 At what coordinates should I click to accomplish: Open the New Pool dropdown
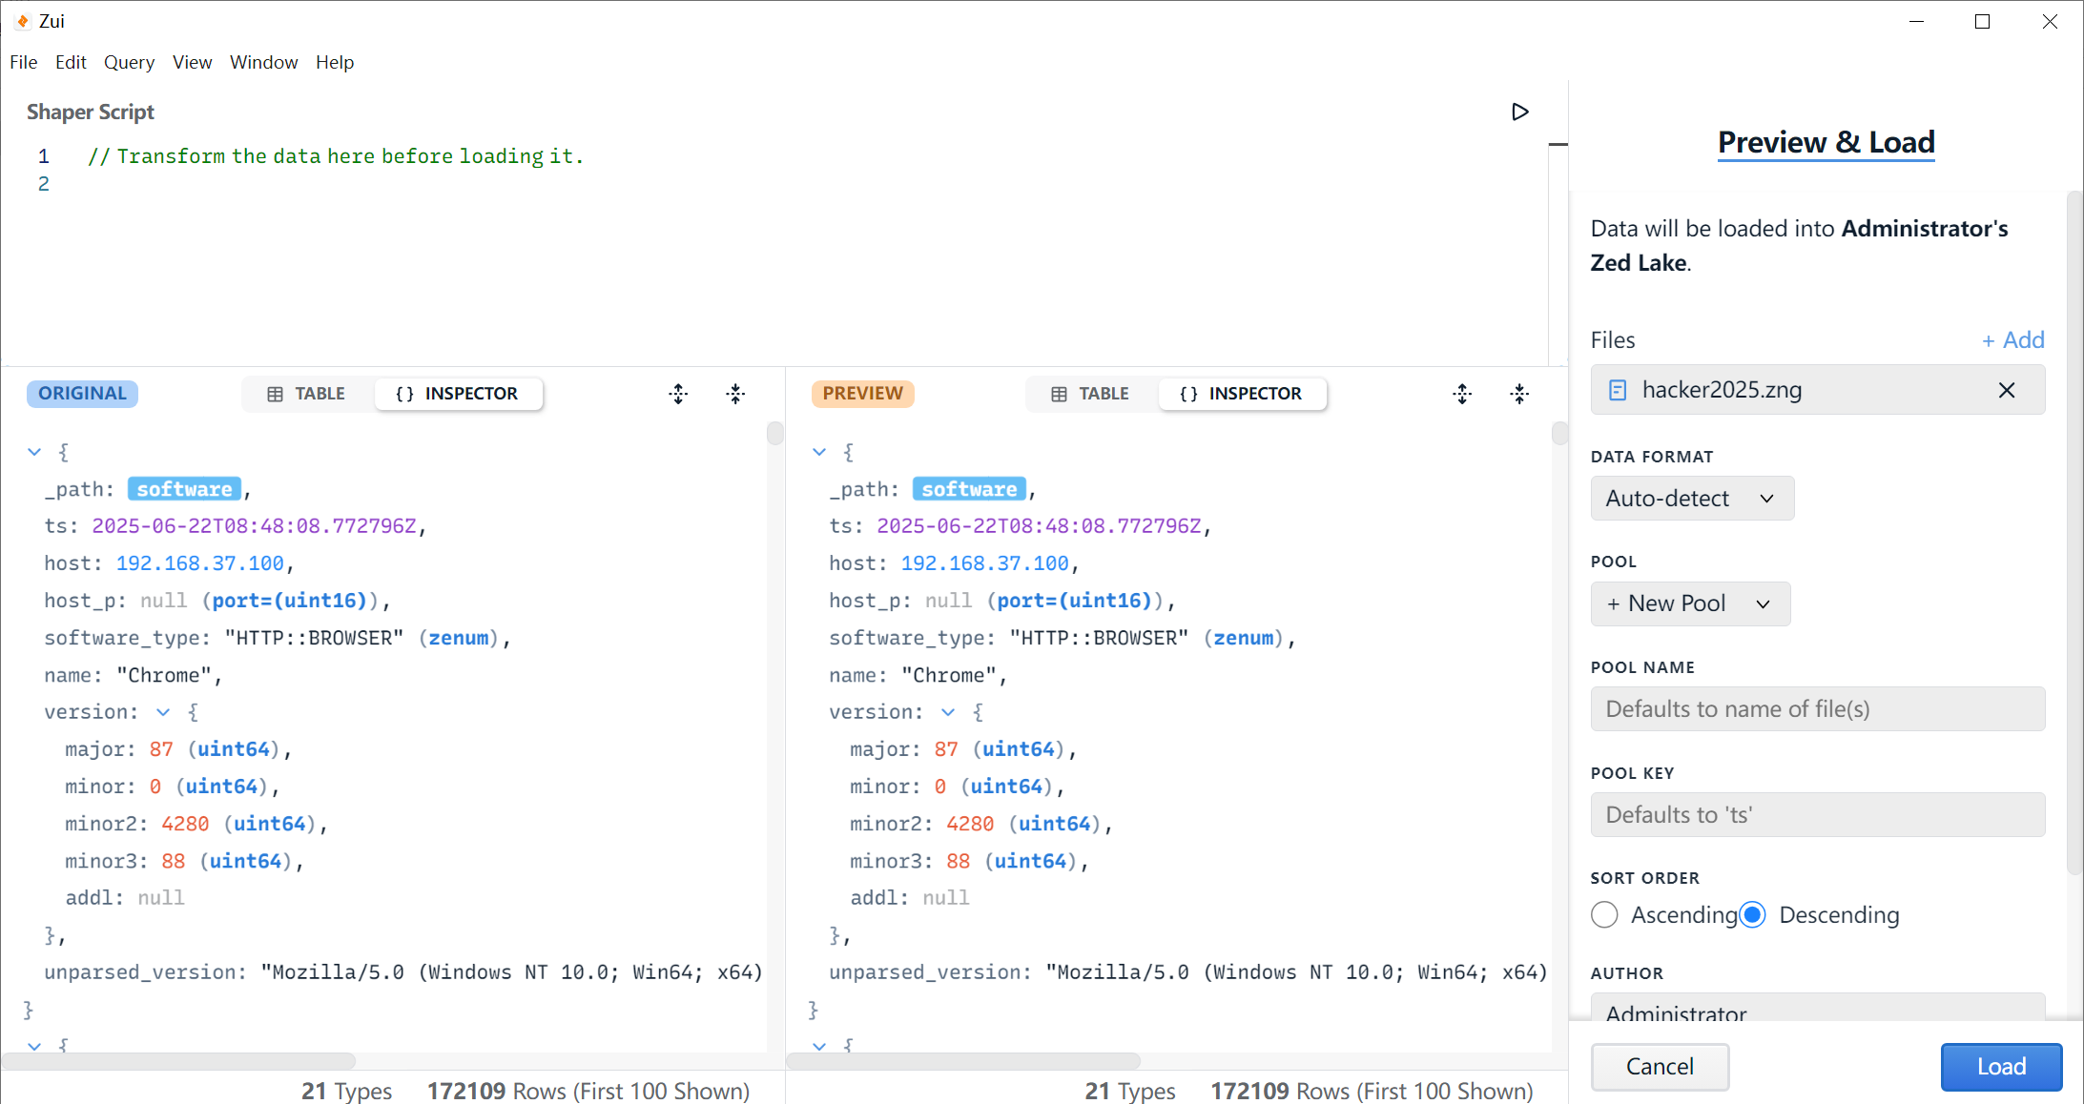pos(1689,603)
